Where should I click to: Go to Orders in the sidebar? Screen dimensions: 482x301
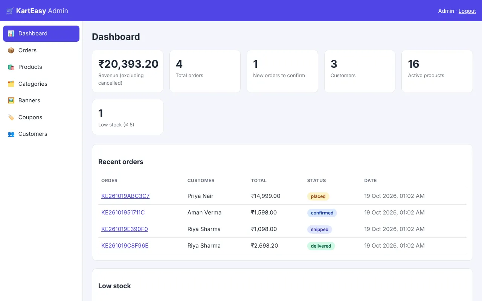click(41, 50)
